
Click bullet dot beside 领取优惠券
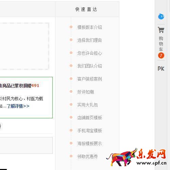pos(71,156)
